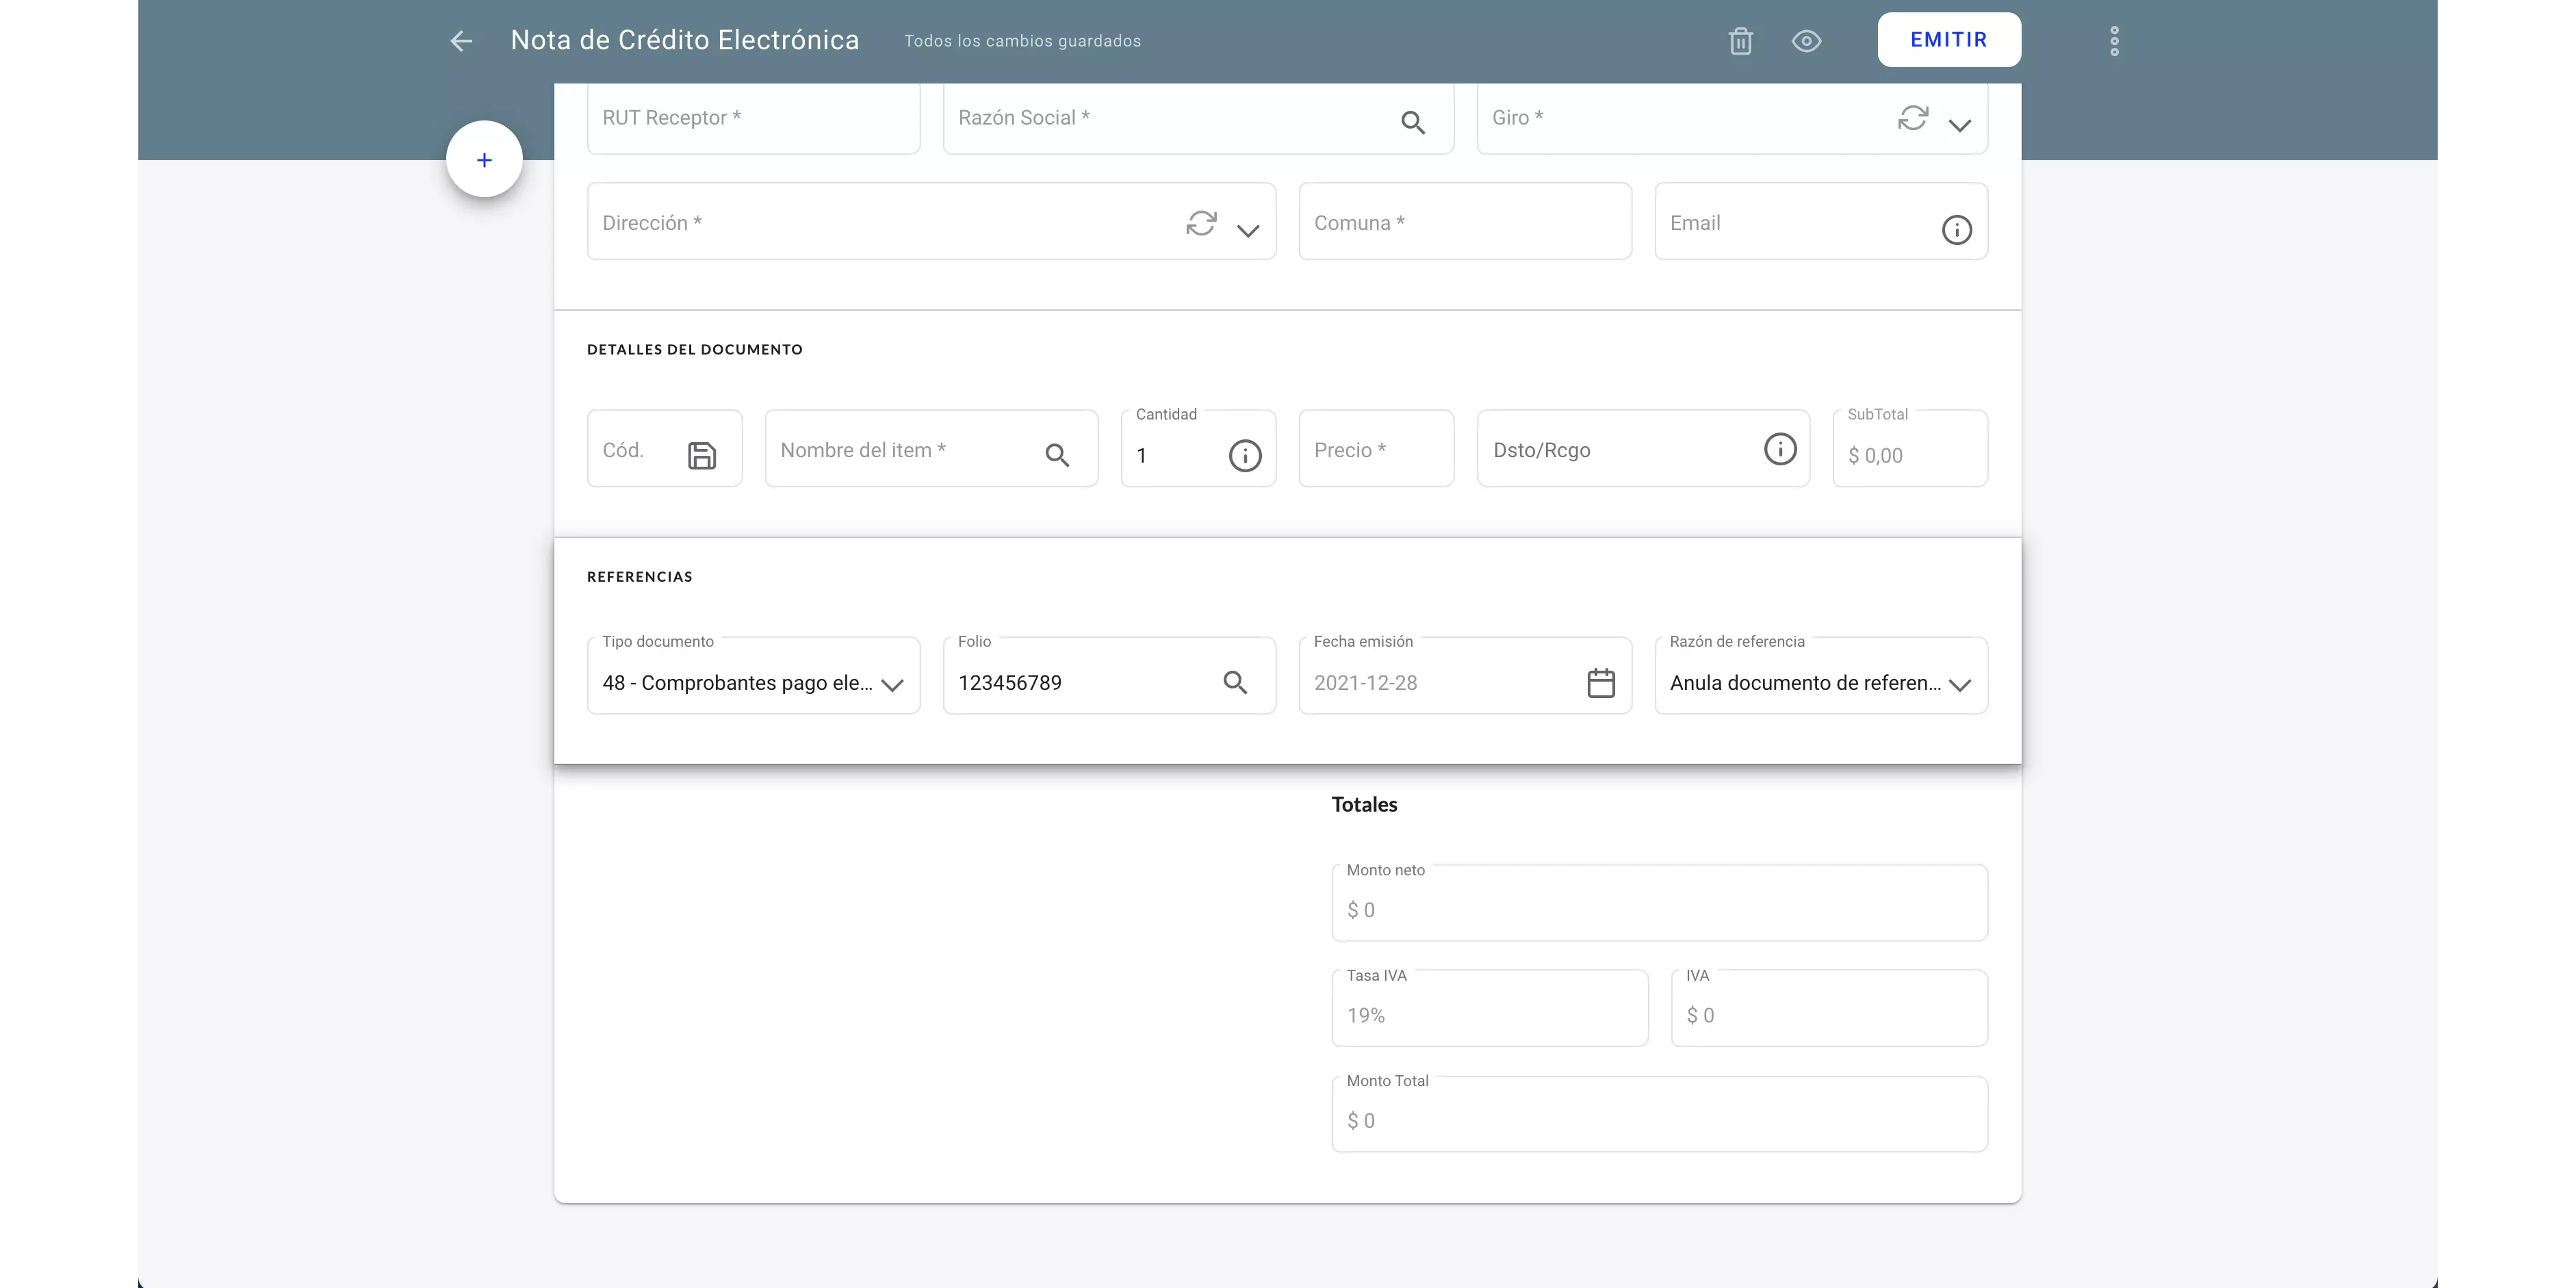The height and width of the screenshot is (1288, 2576).
Task: Open the Tipo documento dropdown
Action: [892, 685]
